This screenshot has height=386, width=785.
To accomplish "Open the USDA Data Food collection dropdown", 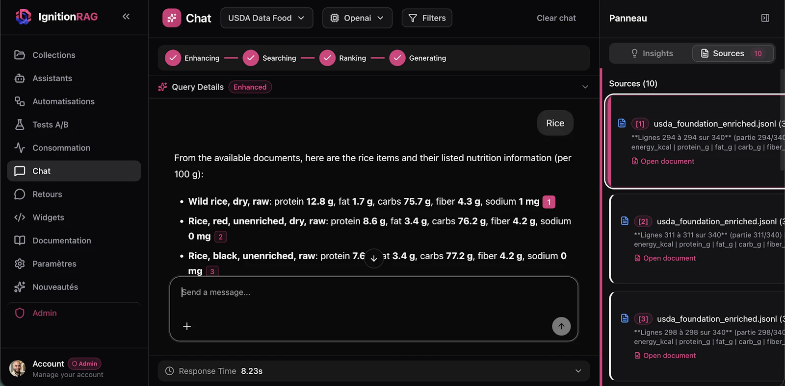I will (x=266, y=18).
